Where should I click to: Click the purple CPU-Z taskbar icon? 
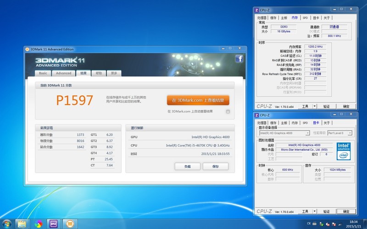coord(54,224)
